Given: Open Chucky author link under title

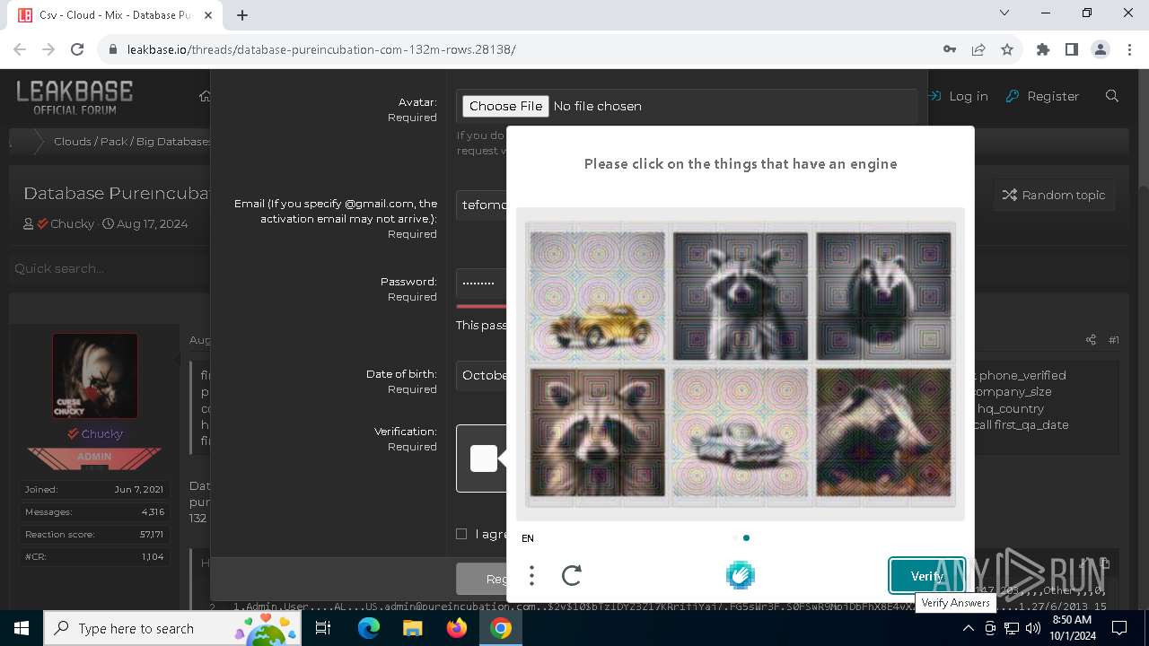Looking at the screenshot, I should click(72, 223).
